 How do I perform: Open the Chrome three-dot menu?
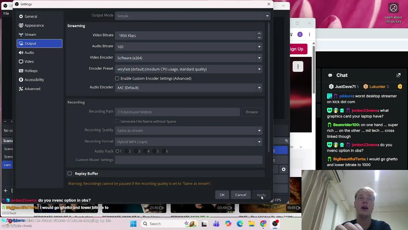309,34
